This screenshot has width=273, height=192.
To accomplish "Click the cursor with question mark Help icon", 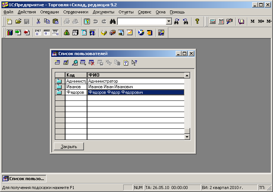I will [x=134, y=63].
